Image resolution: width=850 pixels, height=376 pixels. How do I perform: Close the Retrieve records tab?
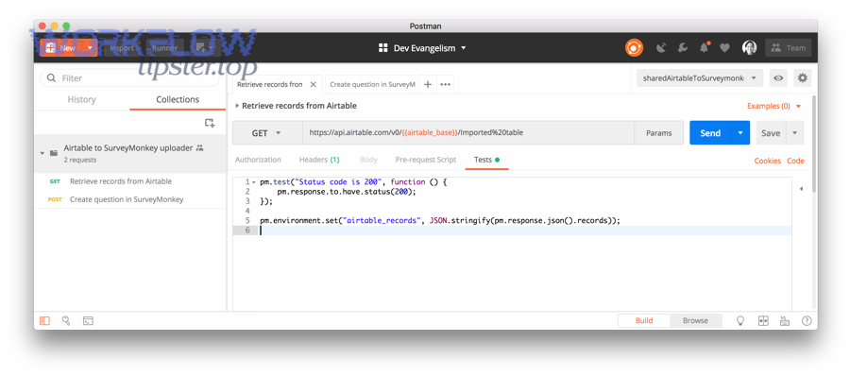coord(313,85)
